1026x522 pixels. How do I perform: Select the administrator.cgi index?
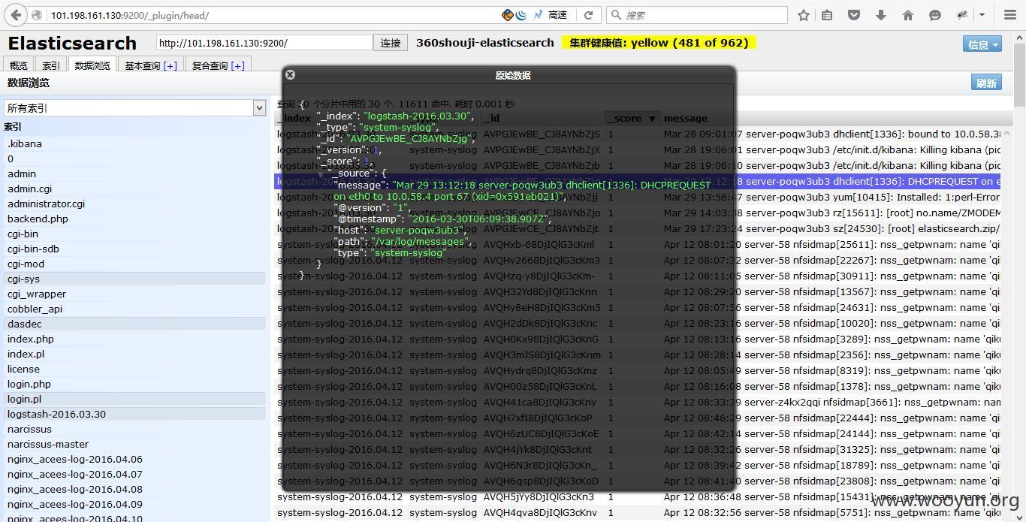135,204
